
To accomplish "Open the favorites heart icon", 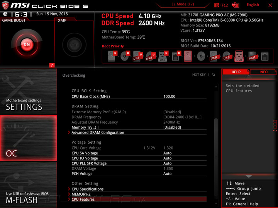I will tap(236, 5).
